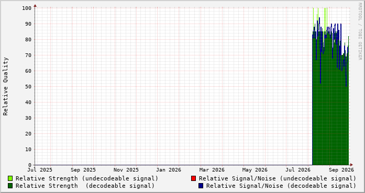Click the Relative Strength (decodeable signal) legend text

[85, 186]
